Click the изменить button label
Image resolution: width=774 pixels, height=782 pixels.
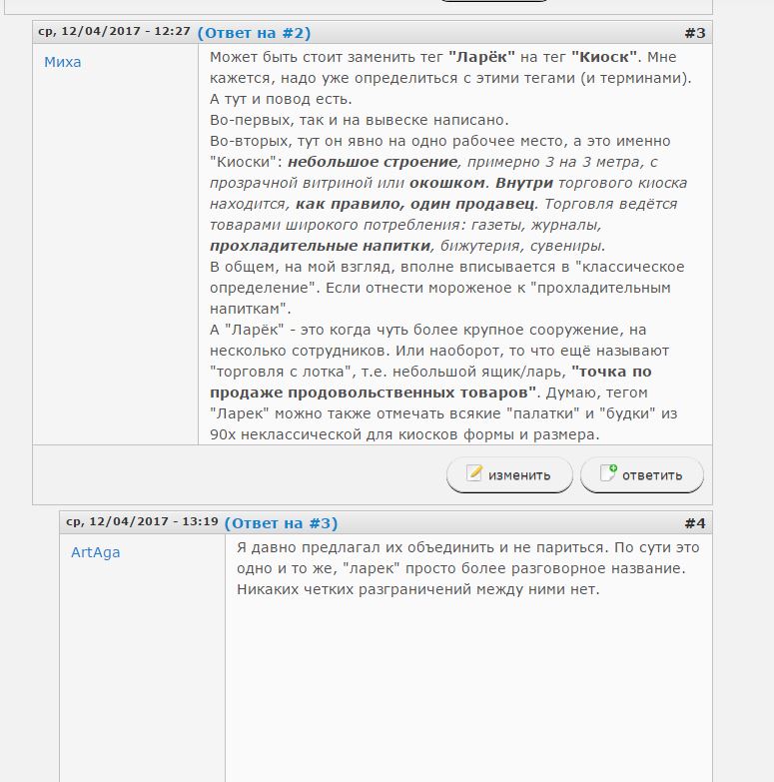(x=519, y=475)
